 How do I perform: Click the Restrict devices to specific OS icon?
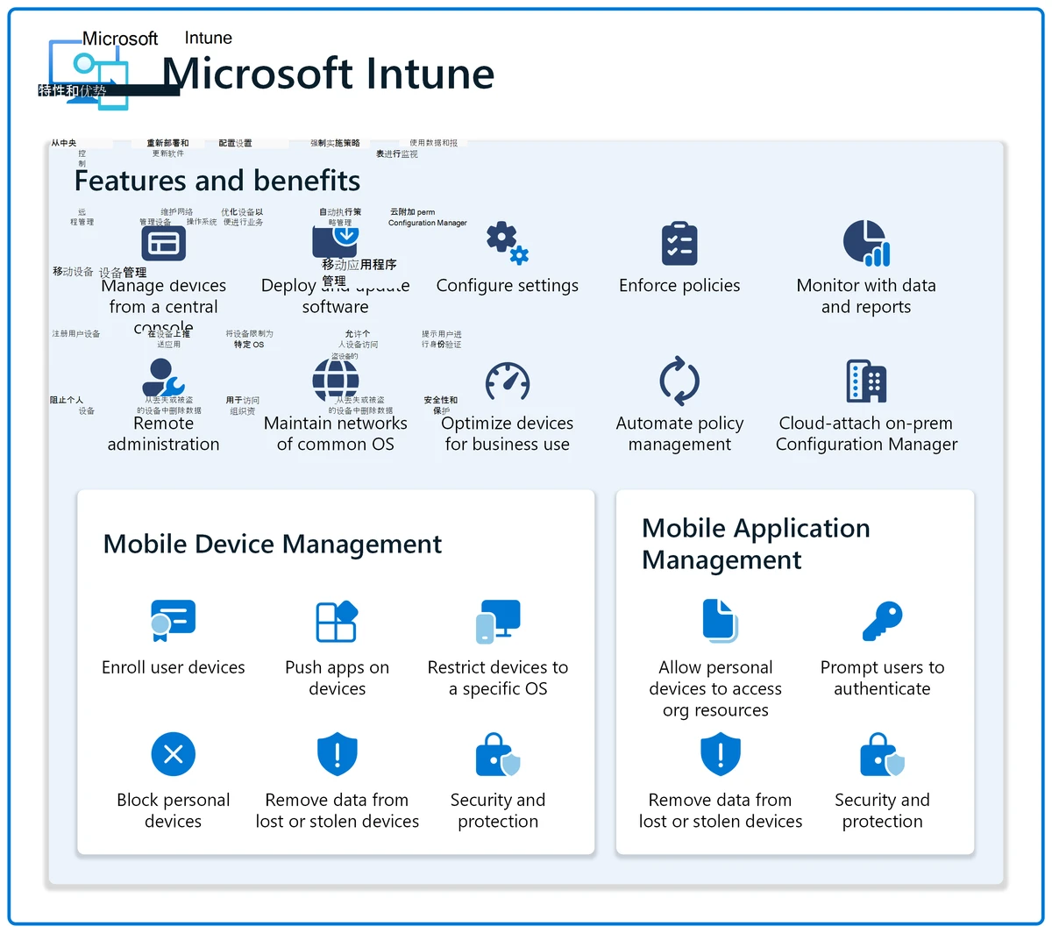pos(498,621)
